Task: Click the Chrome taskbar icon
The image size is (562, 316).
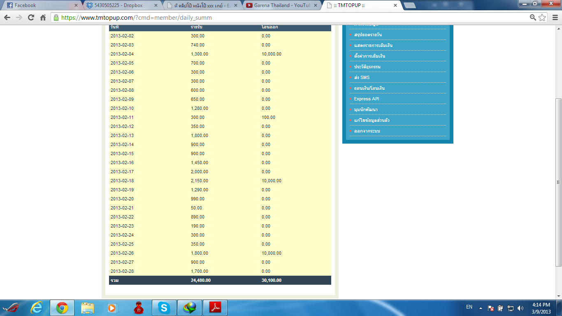Action: [62, 308]
